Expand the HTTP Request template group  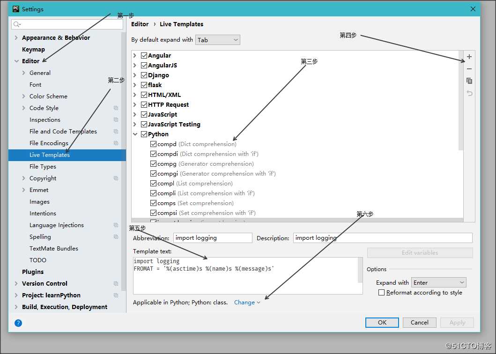(x=135, y=104)
